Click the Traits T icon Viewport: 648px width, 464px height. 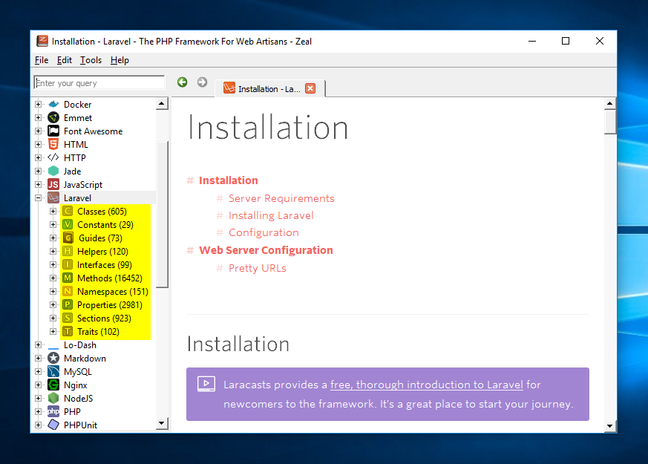pyautogui.click(x=68, y=331)
